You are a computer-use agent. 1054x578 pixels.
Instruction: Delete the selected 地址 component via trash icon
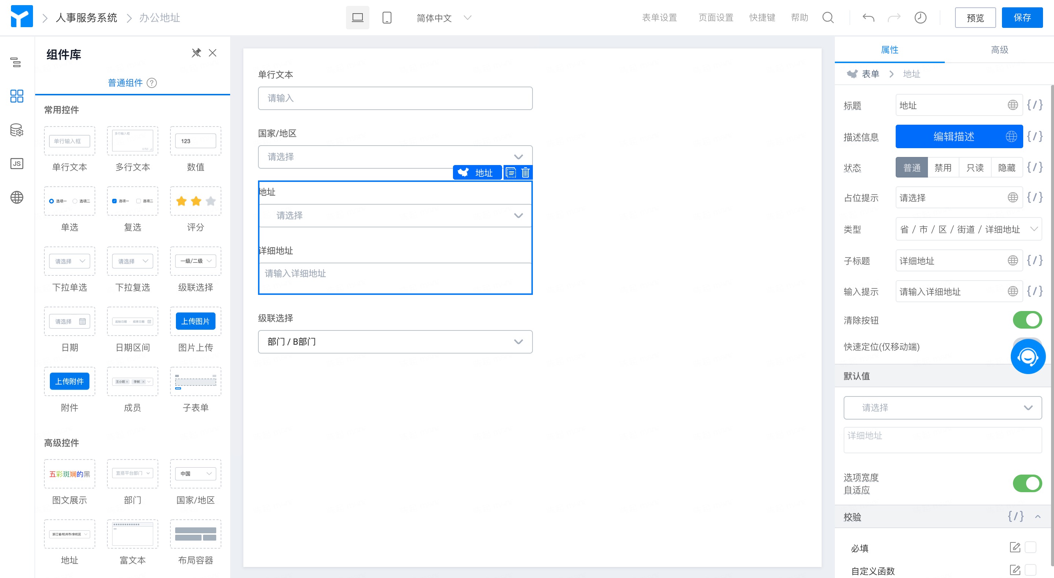526,172
